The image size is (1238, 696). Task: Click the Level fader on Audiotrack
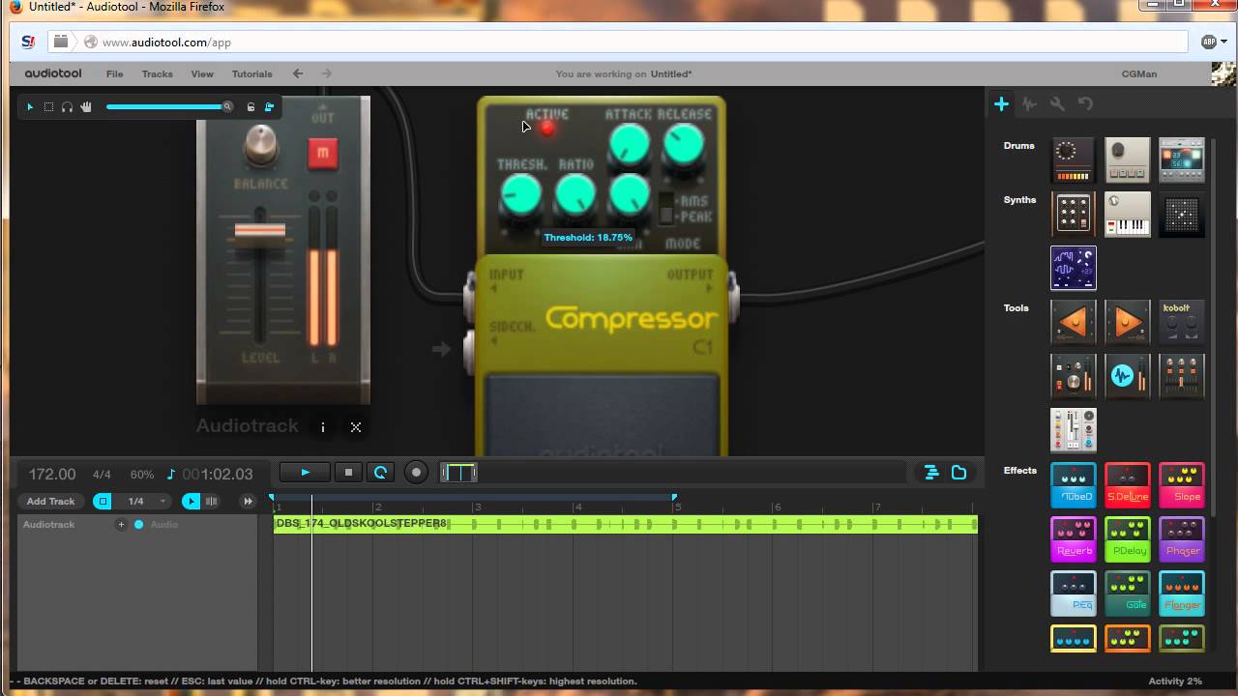tap(260, 230)
